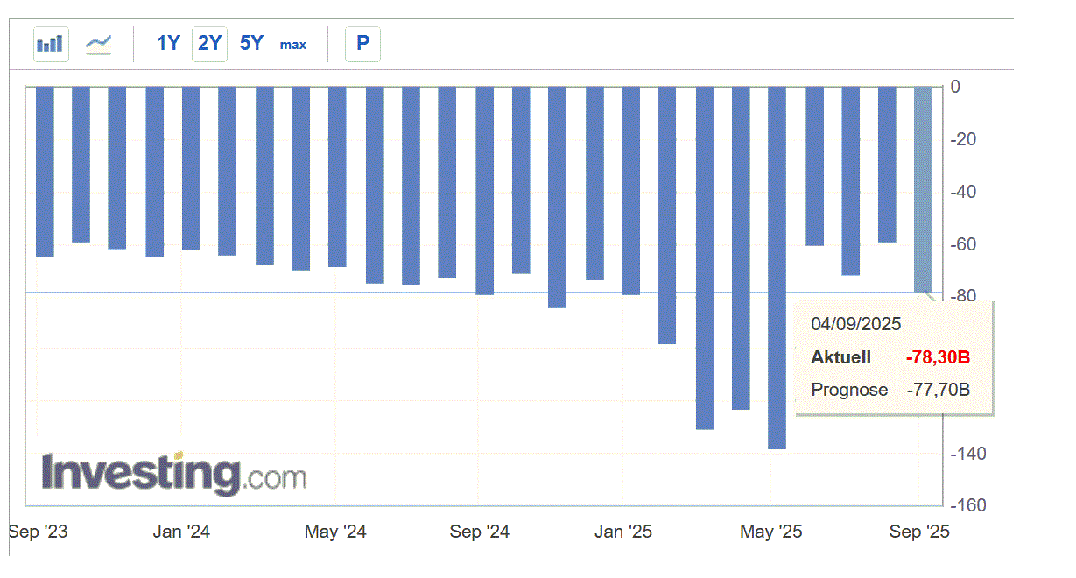Select the 2Y time range

(x=210, y=43)
